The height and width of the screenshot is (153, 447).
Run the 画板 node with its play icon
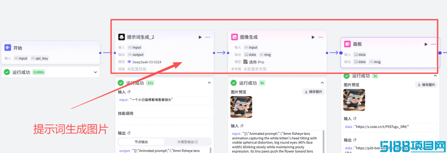pyautogui.click(x=426, y=44)
